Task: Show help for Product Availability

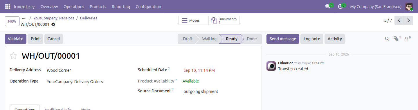Action: tap(176, 80)
